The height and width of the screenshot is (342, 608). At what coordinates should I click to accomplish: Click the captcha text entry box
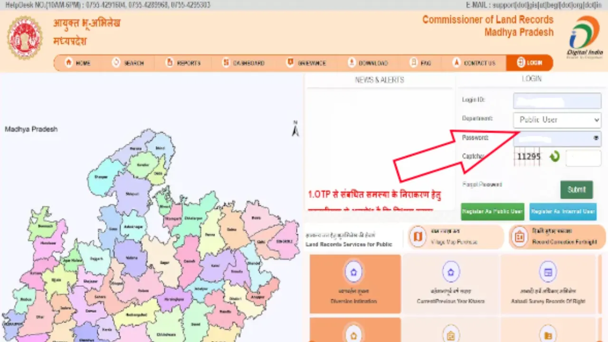(583, 158)
